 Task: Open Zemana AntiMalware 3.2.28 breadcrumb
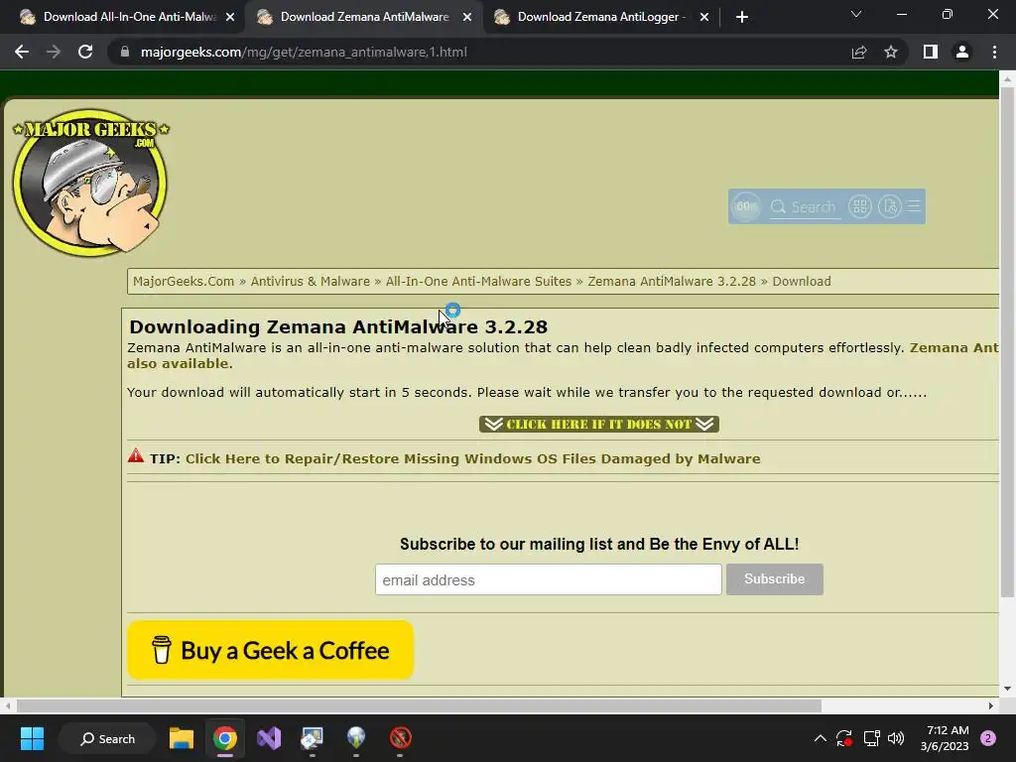pos(672,281)
